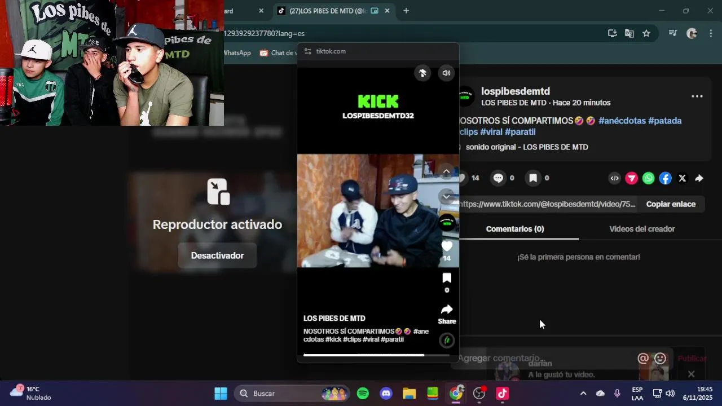Viewport: 722px width, 406px height.
Task: Open lospibesdemtd profile name link
Action: tap(516, 91)
